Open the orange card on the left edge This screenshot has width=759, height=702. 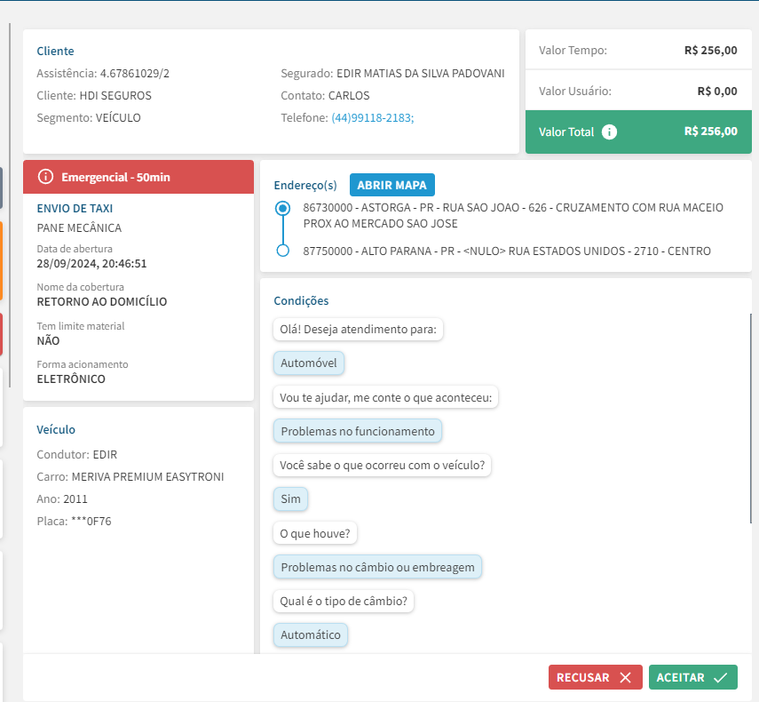pos(1,260)
